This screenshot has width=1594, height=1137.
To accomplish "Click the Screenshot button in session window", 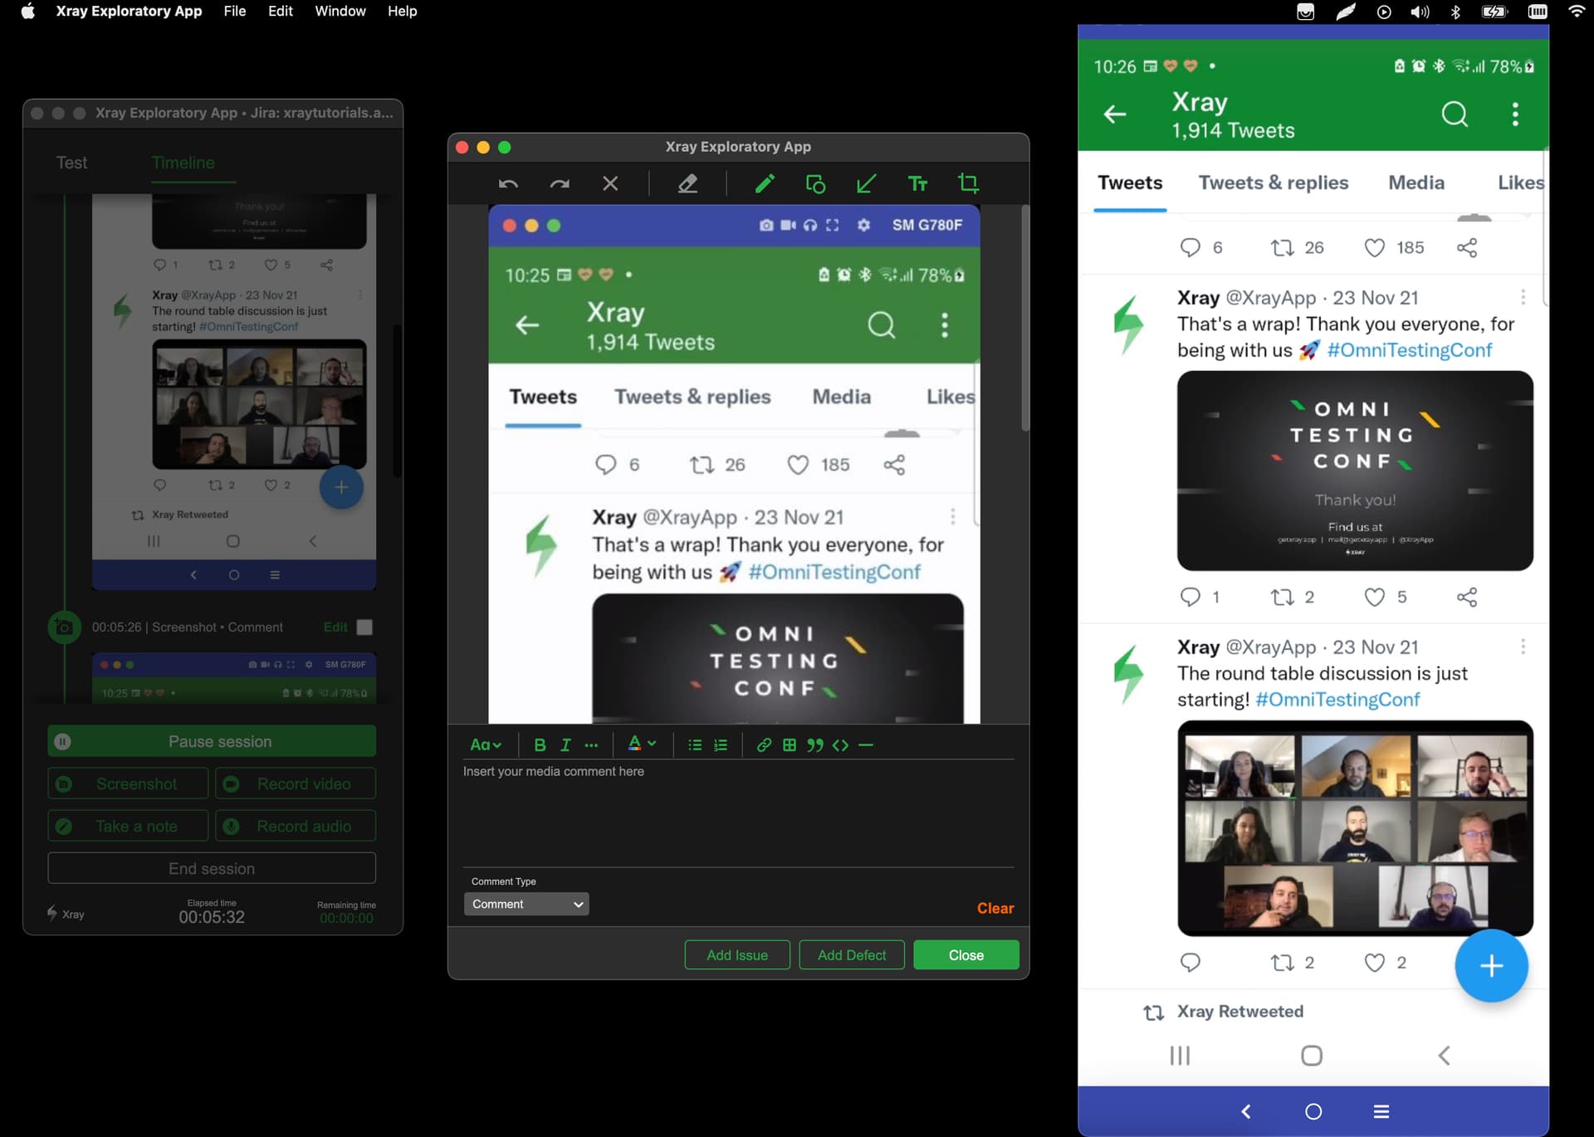I will [128, 783].
